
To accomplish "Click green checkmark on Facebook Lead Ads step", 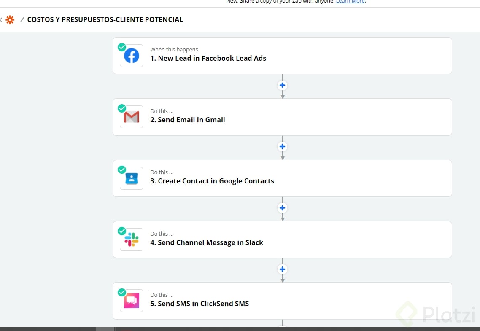I will click(122, 47).
